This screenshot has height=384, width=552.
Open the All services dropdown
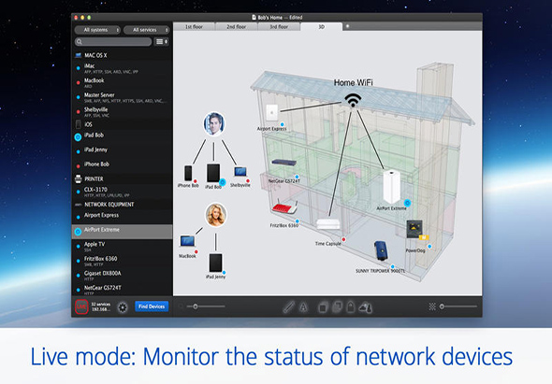(147, 30)
